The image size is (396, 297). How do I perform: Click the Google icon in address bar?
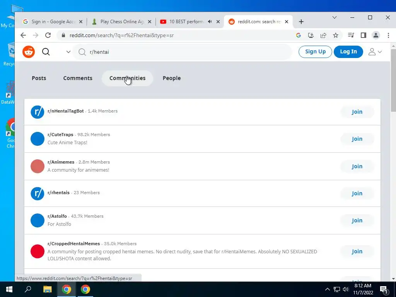click(298, 35)
